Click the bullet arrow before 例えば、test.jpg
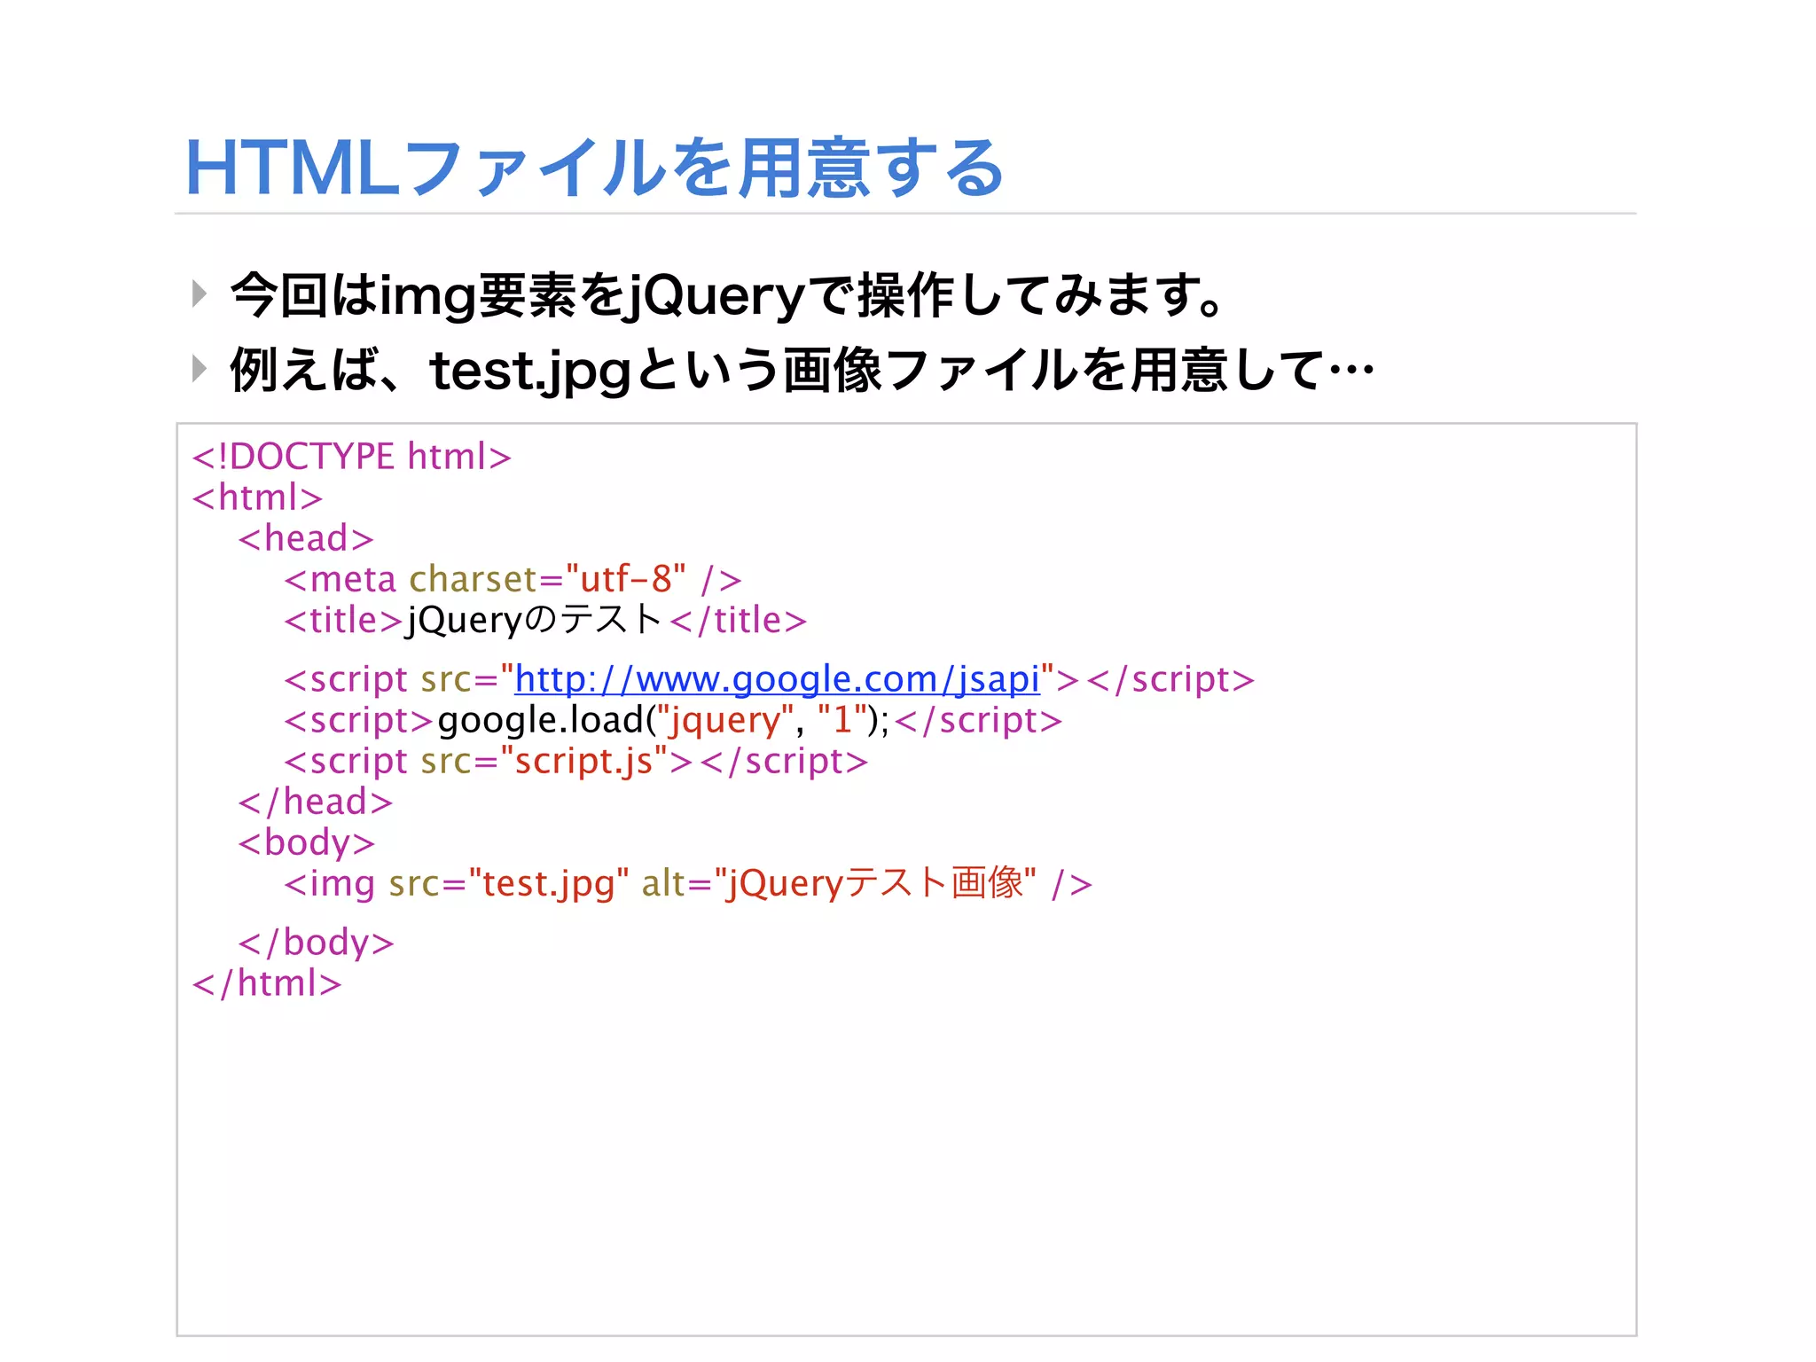 [x=200, y=368]
